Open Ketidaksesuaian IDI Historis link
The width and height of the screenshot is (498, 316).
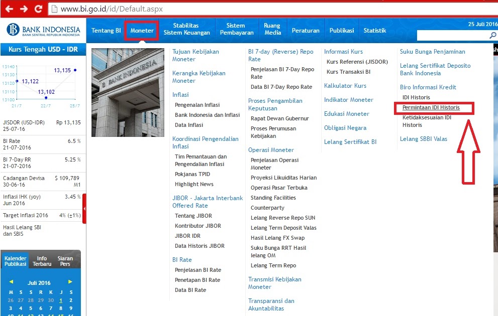[x=427, y=121]
